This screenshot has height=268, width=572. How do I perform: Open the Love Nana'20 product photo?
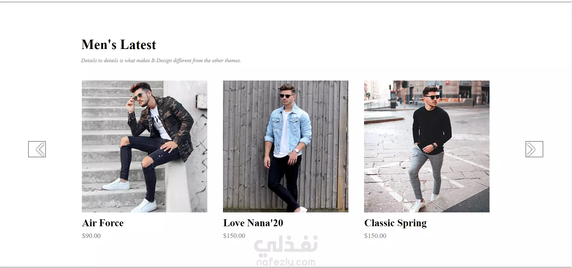(286, 146)
